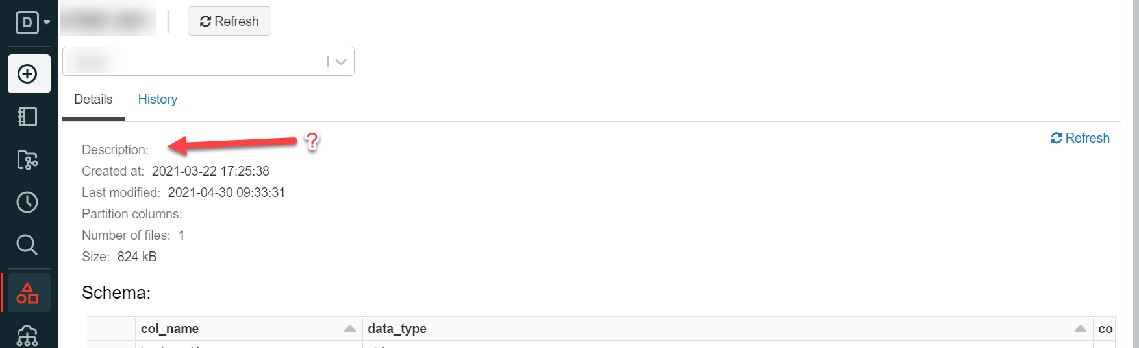The image size is (1139, 348).
Task: Expand the dropdown chevron below the title
Action: click(x=341, y=62)
